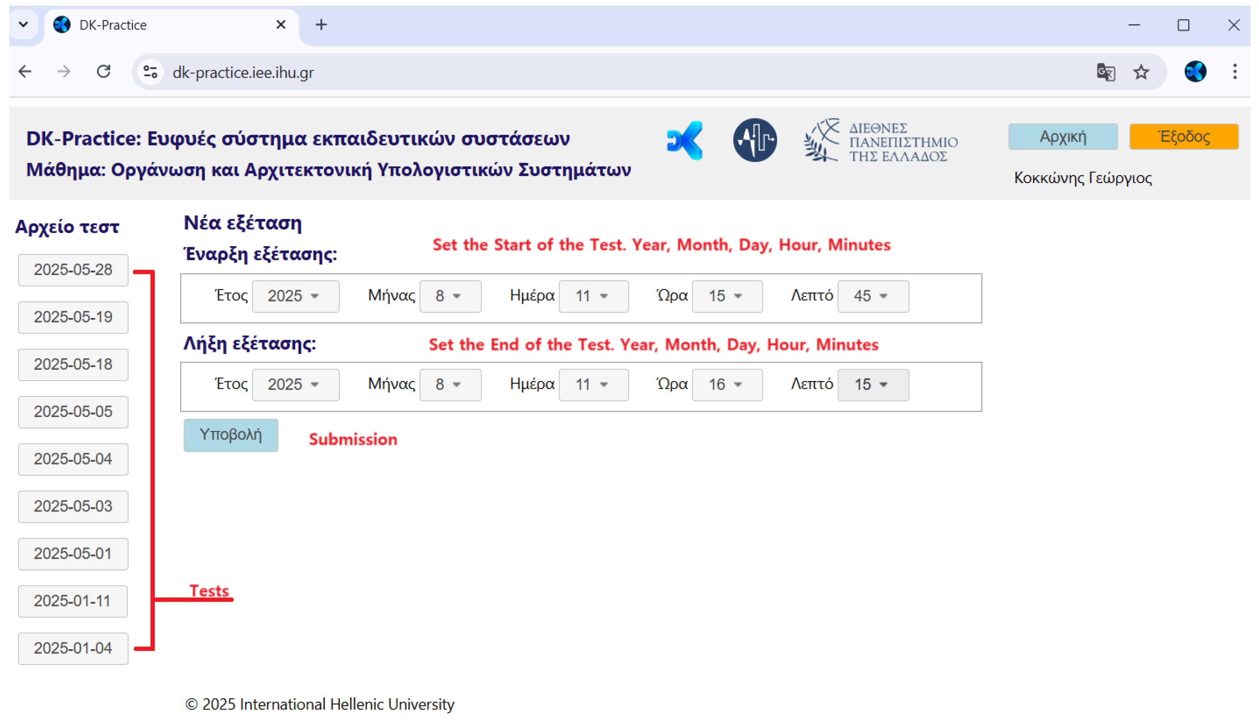This screenshot has height=722, width=1259.
Task: Open a new browser tab with plus
Action: [x=321, y=25]
